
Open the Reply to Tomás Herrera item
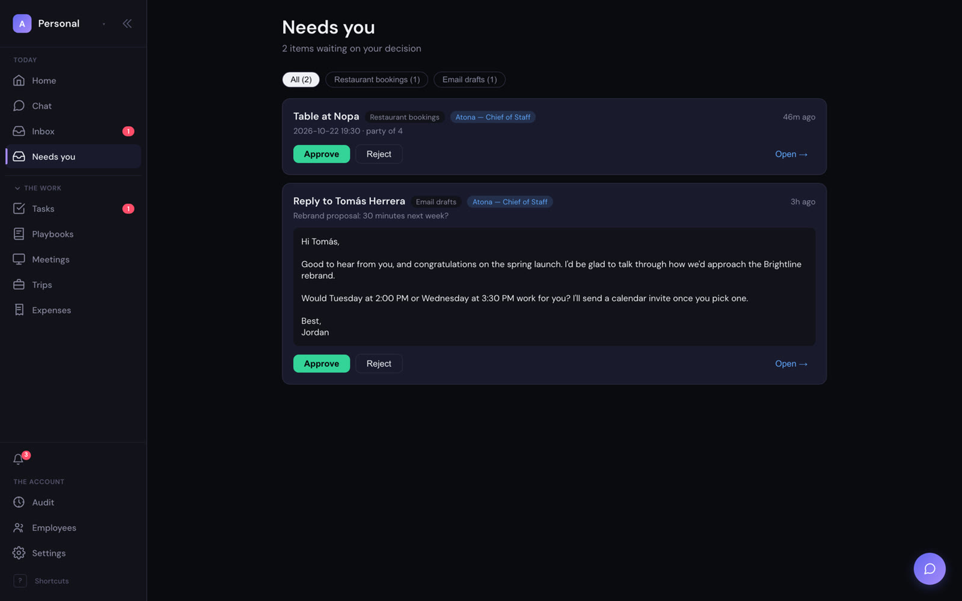click(x=791, y=364)
